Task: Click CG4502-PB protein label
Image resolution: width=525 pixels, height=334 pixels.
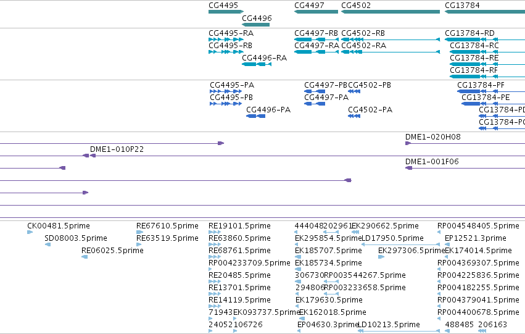Action: pos(370,85)
